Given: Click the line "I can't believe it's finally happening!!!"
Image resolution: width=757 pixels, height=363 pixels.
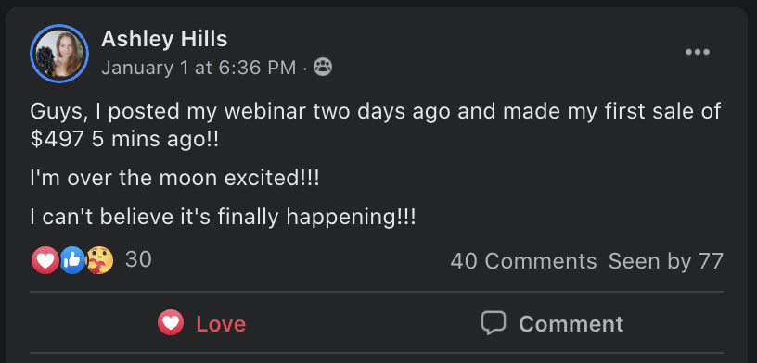Looking at the screenshot, I should [x=223, y=218].
